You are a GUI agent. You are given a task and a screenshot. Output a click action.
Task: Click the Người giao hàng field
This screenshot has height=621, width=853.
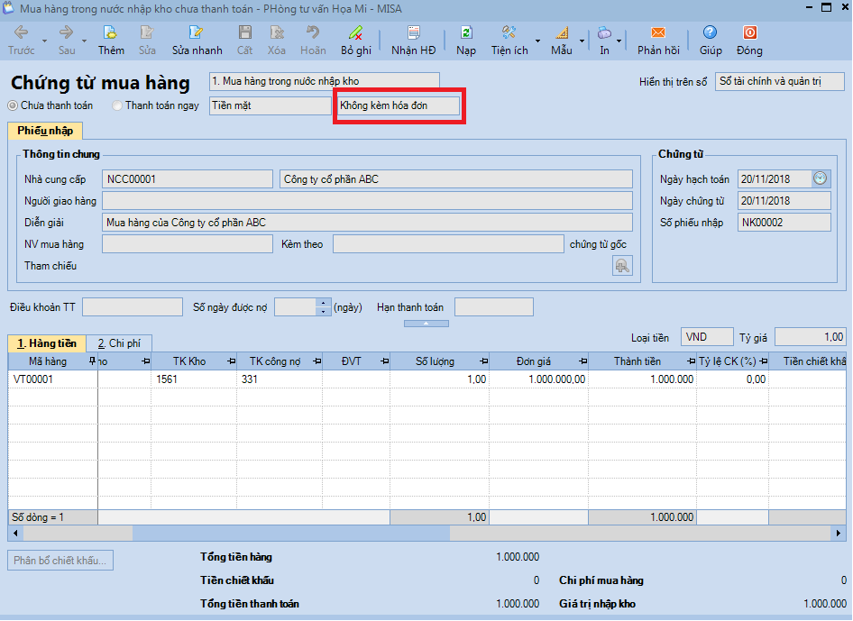367,201
